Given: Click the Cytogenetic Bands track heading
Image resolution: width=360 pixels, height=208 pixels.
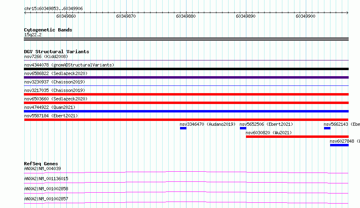Looking at the screenshot, I should click(x=48, y=30).
